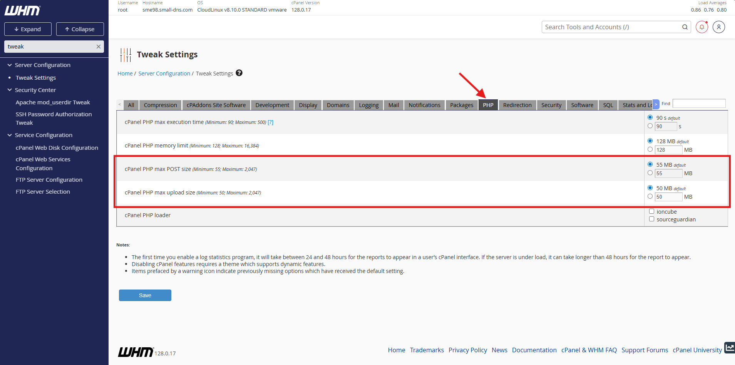Collapse the Server Configuration section

pyautogui.click(x=10, y=65)
